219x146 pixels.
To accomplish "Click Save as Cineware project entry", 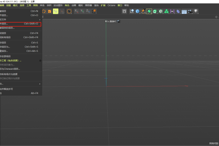I will pyautogui.click(x=11, y=69).
